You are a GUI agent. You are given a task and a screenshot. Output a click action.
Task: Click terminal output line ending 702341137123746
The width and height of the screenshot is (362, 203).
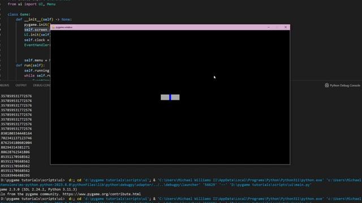16,138
